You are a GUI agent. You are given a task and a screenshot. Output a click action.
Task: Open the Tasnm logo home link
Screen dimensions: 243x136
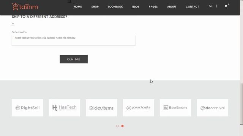[25, 7]
